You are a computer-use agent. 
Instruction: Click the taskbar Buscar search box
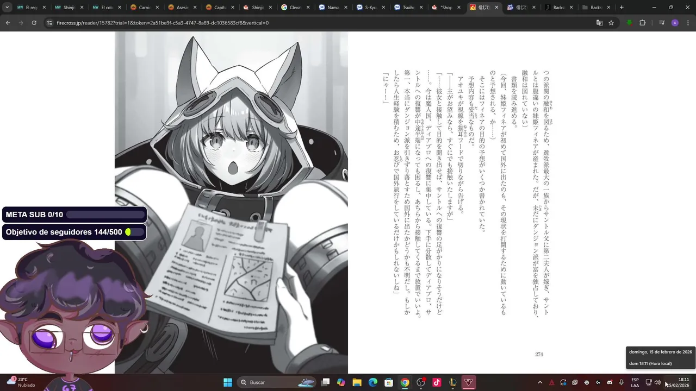pyautogui.click(x=277, y=382)
